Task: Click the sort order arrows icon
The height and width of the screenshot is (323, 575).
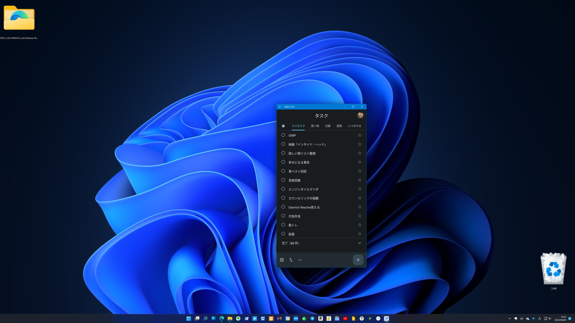Action: 291,260
